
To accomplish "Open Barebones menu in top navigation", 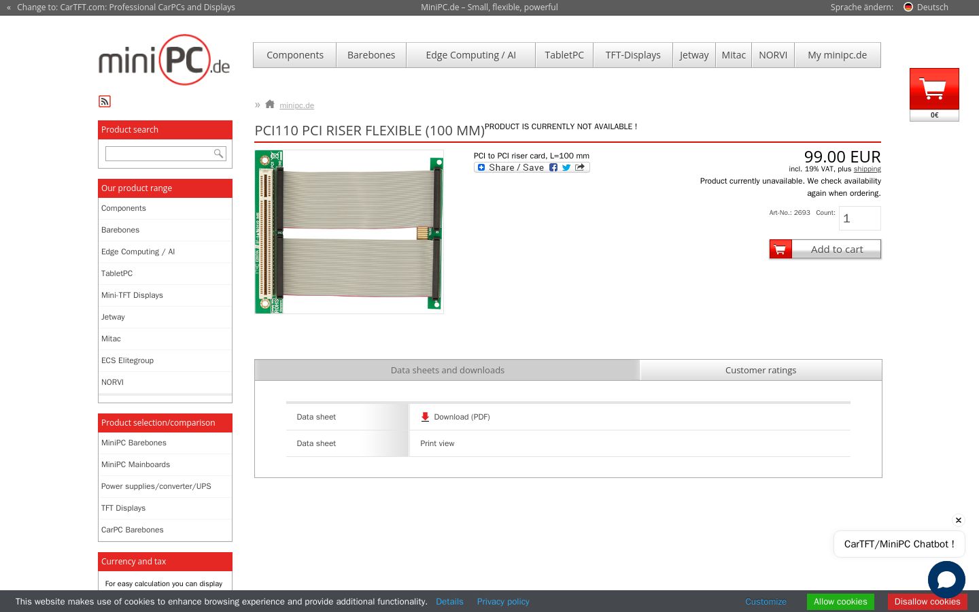I will (x=371, y=55).
